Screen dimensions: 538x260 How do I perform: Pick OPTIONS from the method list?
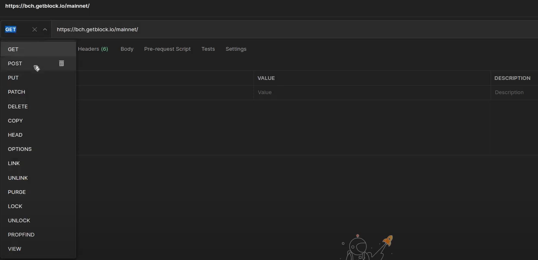point(38,149)
